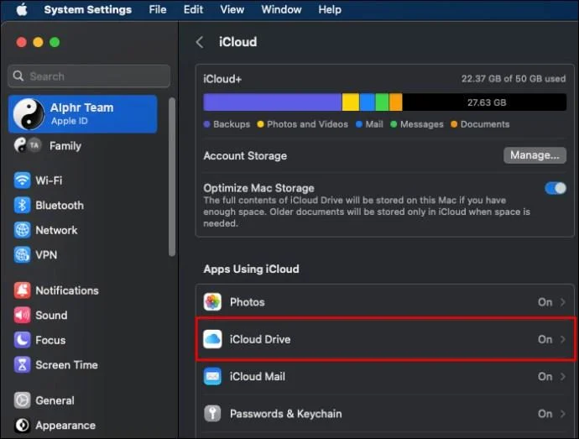Click the Network globe icon
The width and height of the screenshot is (579, 439).
[22, 230]
